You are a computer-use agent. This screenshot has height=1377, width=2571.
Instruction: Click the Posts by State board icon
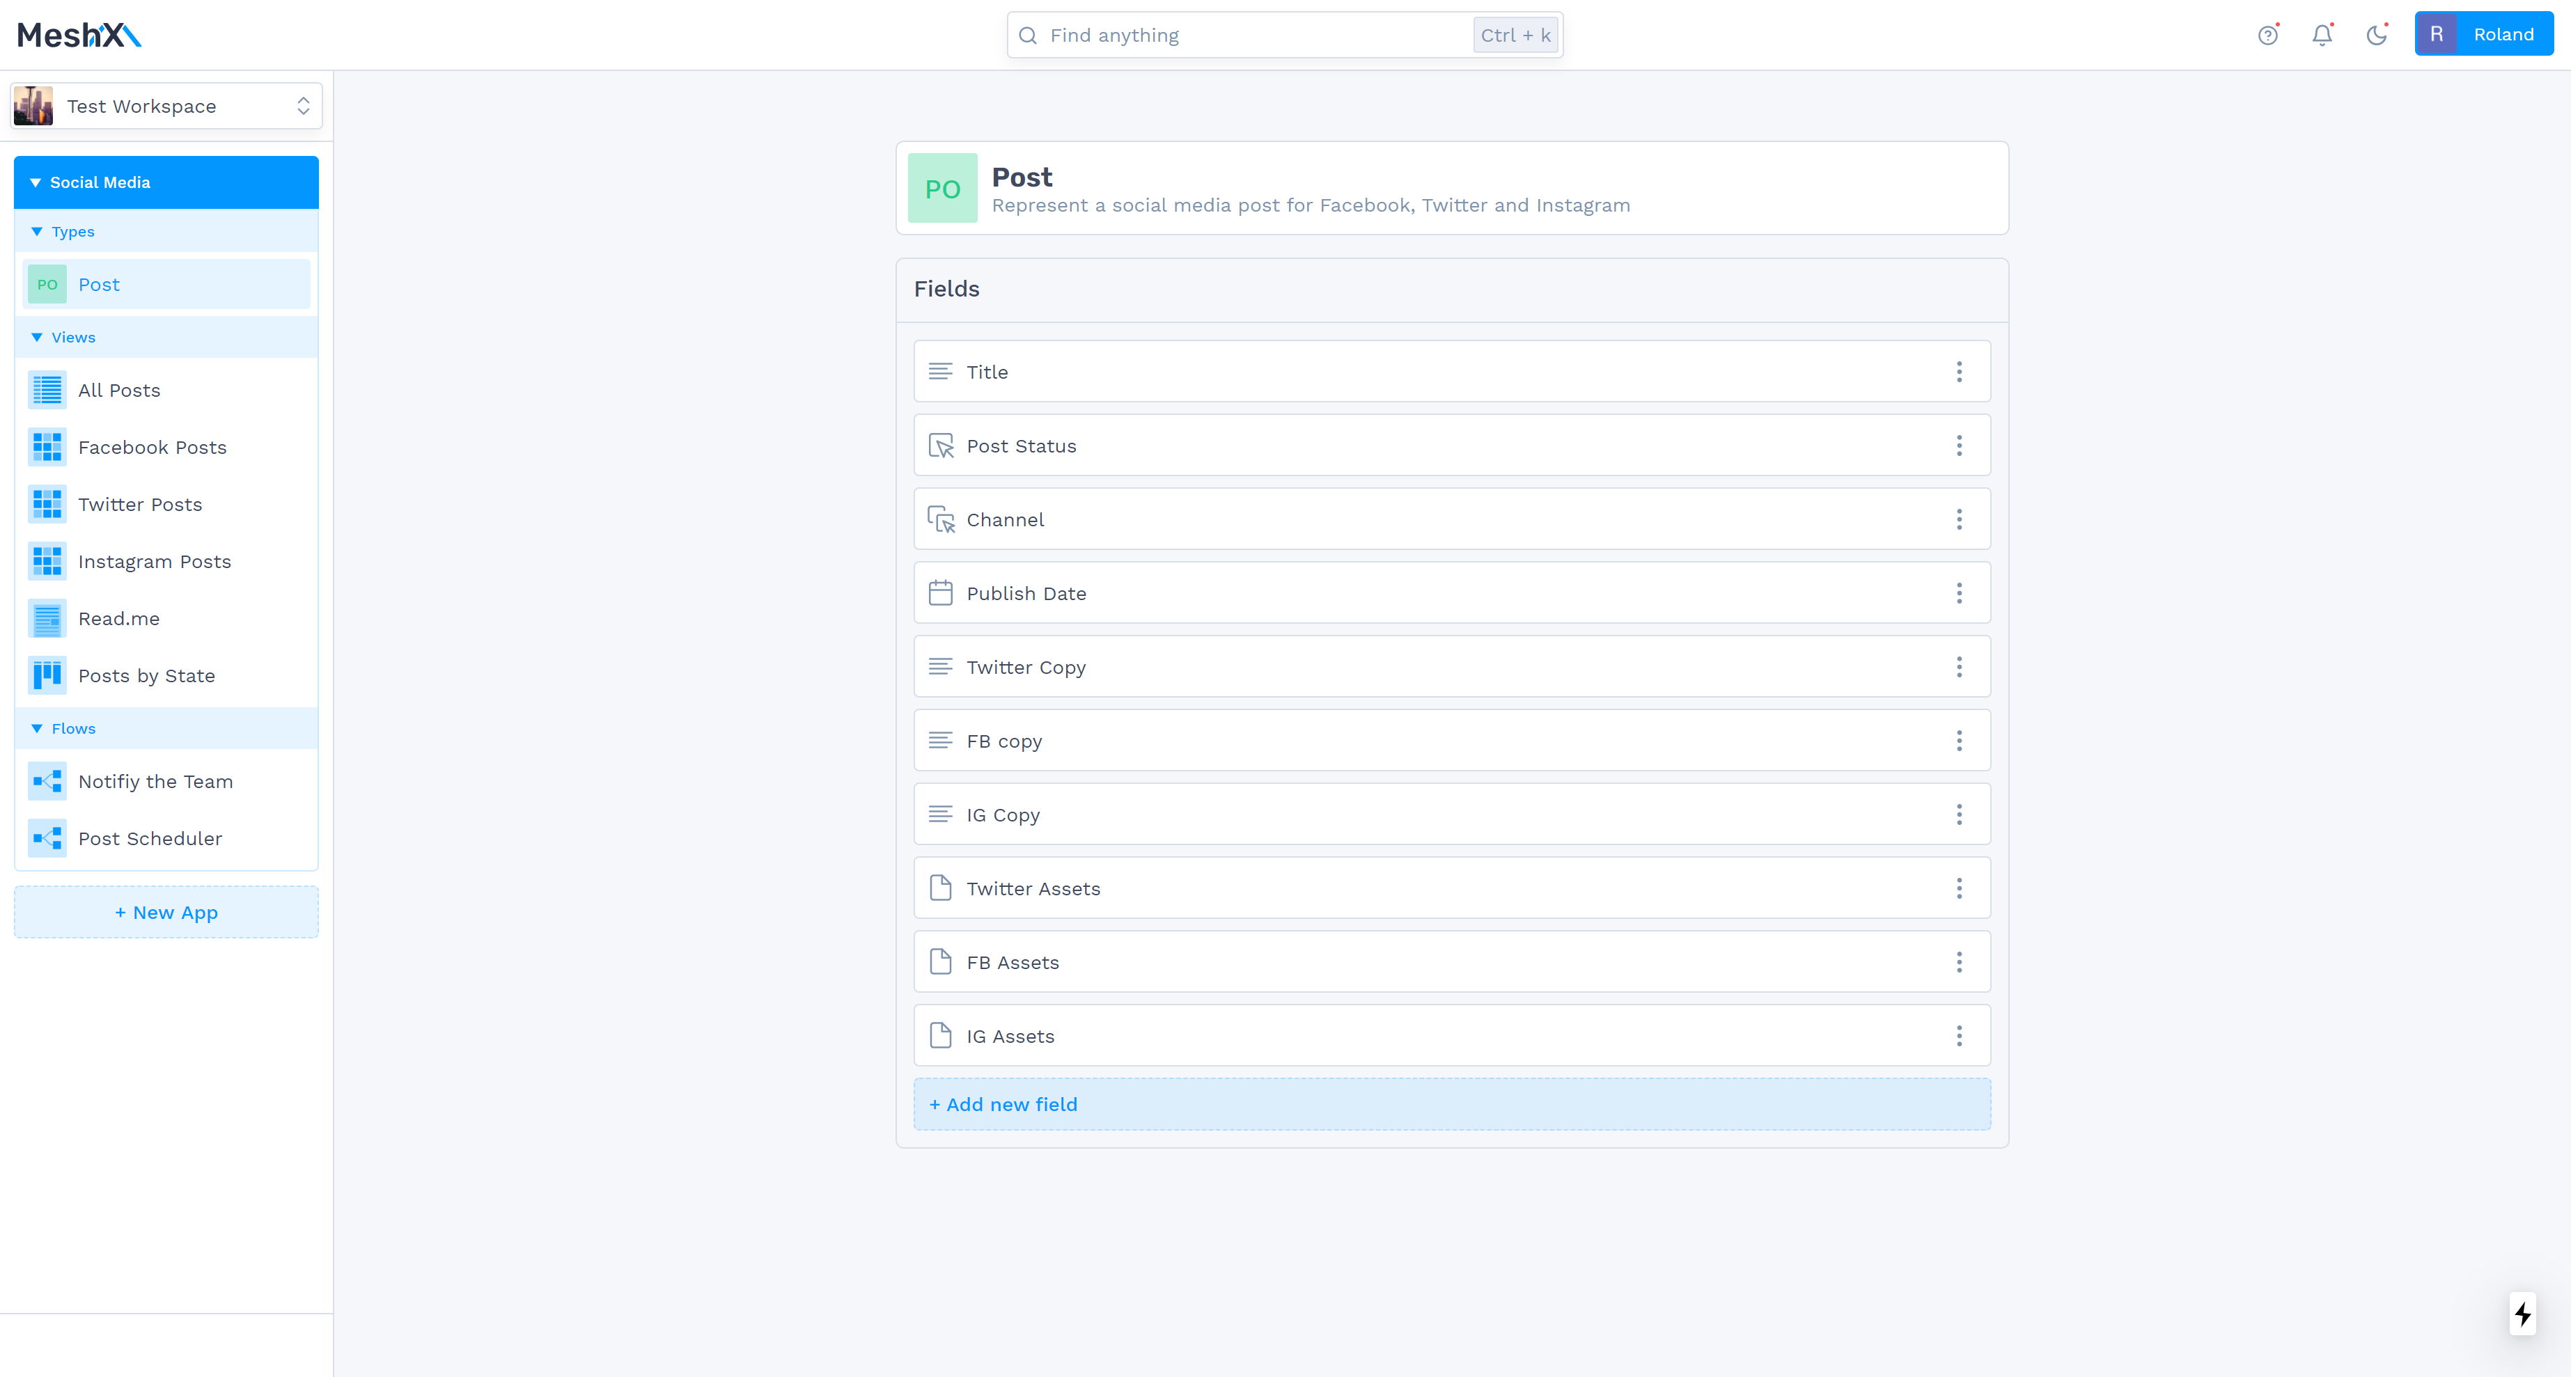[x=47, y=675]
